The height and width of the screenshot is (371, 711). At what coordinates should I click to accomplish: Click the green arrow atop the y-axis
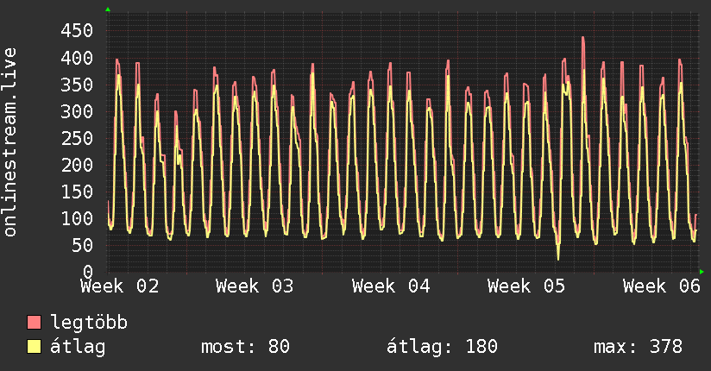click(108, 9)
